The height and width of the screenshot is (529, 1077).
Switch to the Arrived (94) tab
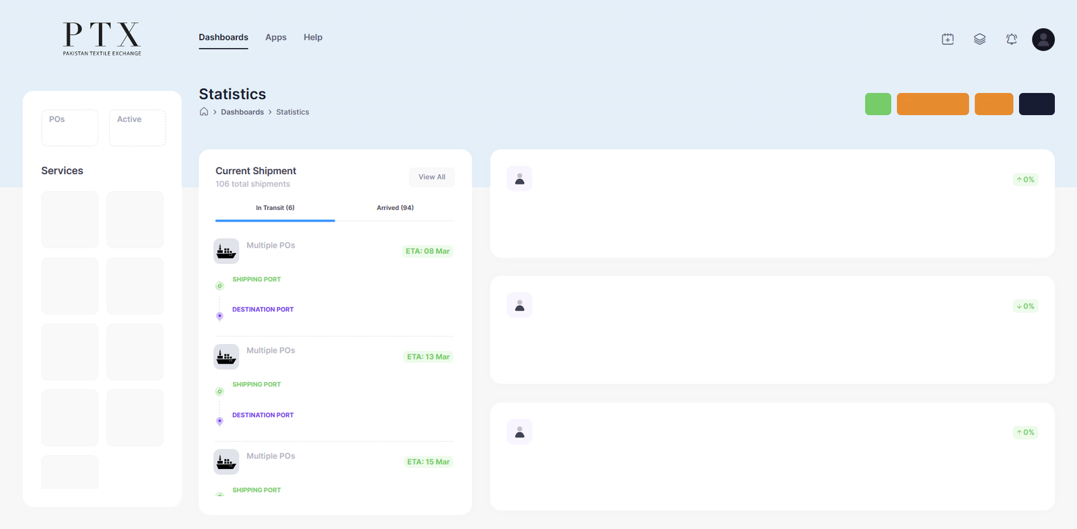[x=395, y=208]
